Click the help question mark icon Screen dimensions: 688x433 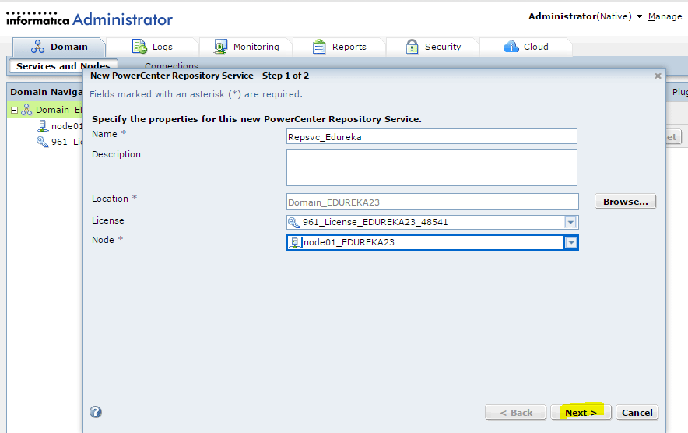[96, 413]
